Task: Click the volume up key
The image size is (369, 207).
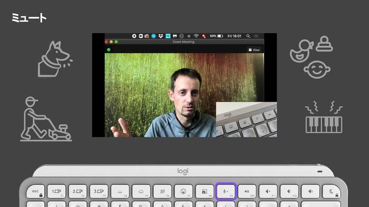Action: tap(310, 192)
